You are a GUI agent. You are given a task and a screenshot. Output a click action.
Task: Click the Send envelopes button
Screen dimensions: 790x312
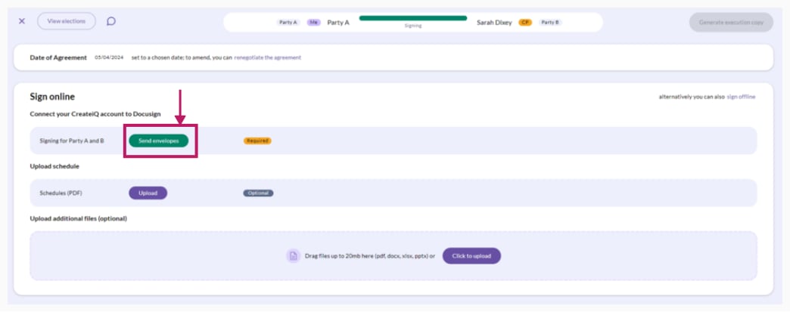point(159,141)
